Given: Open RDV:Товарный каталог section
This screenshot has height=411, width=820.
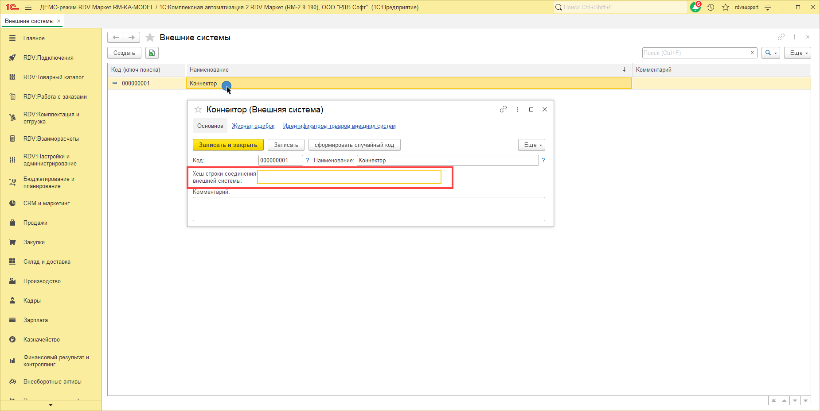Looking at the screenshot, I should [53, 77].
